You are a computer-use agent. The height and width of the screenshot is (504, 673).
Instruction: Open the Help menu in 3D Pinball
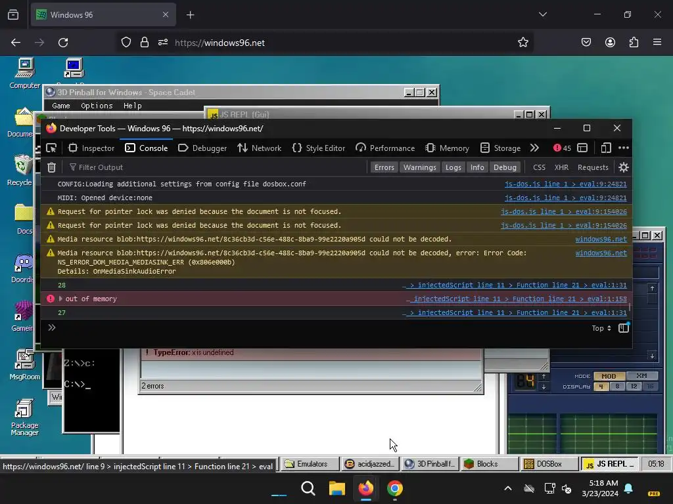[133, 106]
